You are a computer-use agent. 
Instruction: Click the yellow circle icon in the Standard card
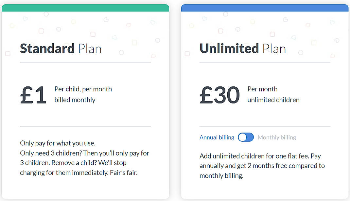click(x=12, y=25)
